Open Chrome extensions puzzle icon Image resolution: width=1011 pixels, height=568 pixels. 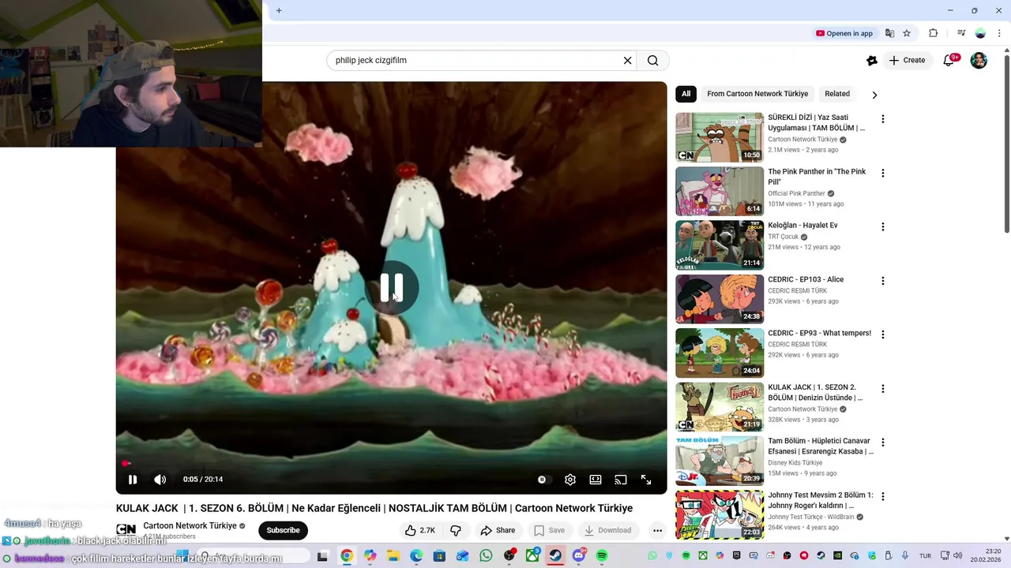933,33
